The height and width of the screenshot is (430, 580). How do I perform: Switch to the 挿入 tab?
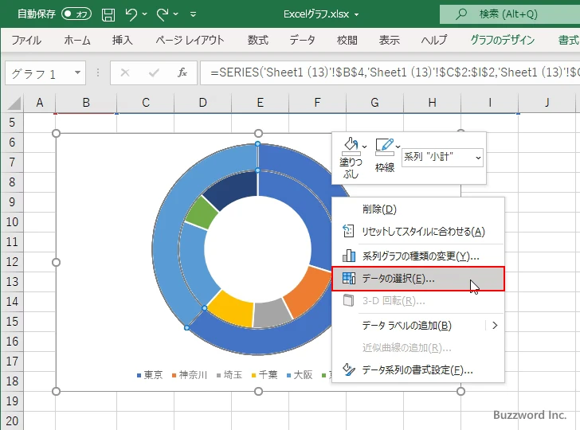tap(123, 40)
